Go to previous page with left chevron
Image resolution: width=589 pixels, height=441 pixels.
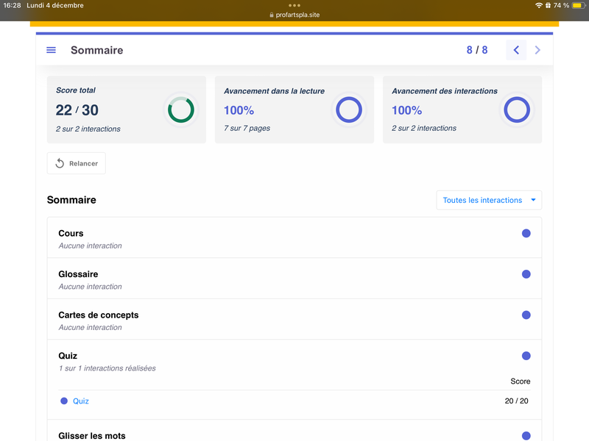pos(516,50)
